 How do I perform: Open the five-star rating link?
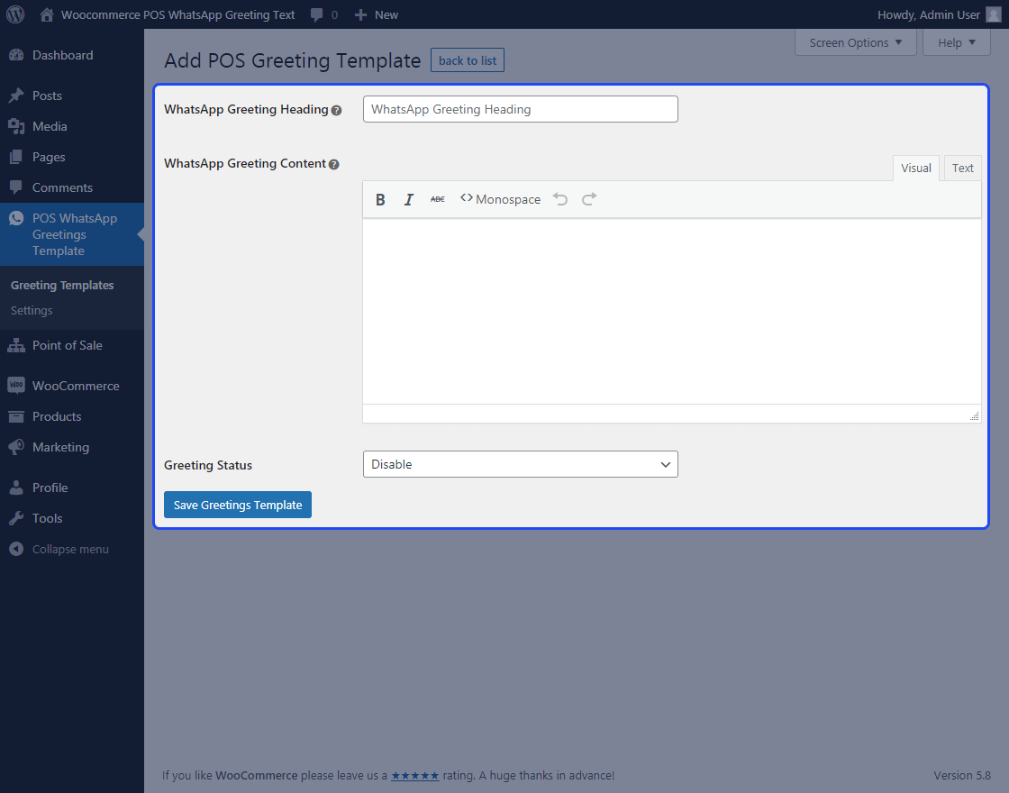point(415,775)
